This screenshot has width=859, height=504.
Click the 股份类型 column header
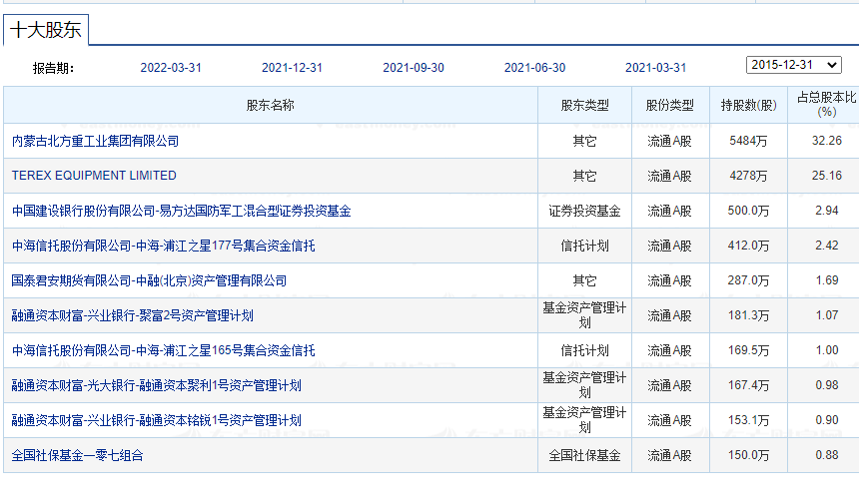pos(669,105)
